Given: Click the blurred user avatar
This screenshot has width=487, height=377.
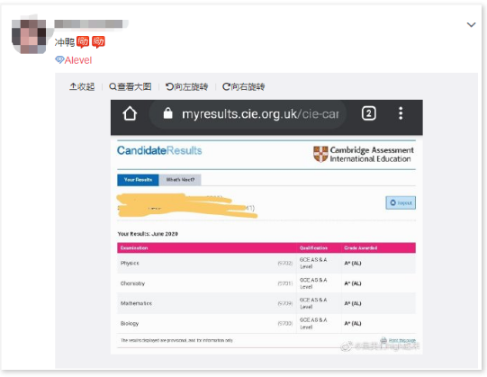Looking at the screenshot, I should click(x=29, y=36).
